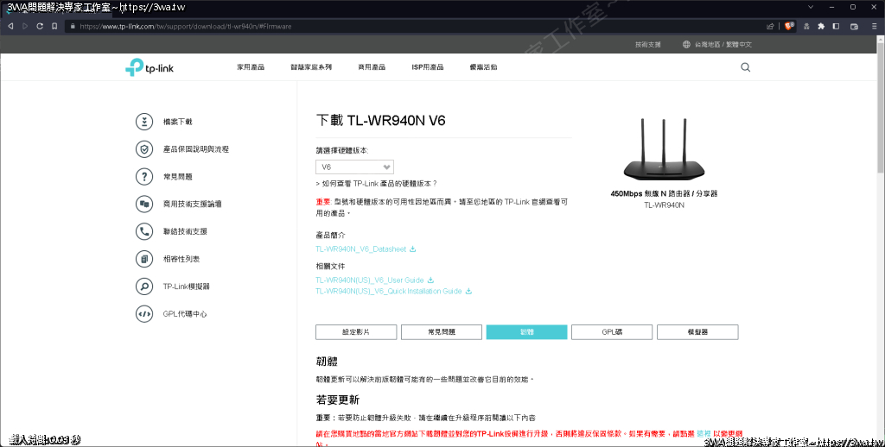Viewport: 885px width, 447px height.
Task: Open the ISP用產品 menu
Action: coord(427,67)
